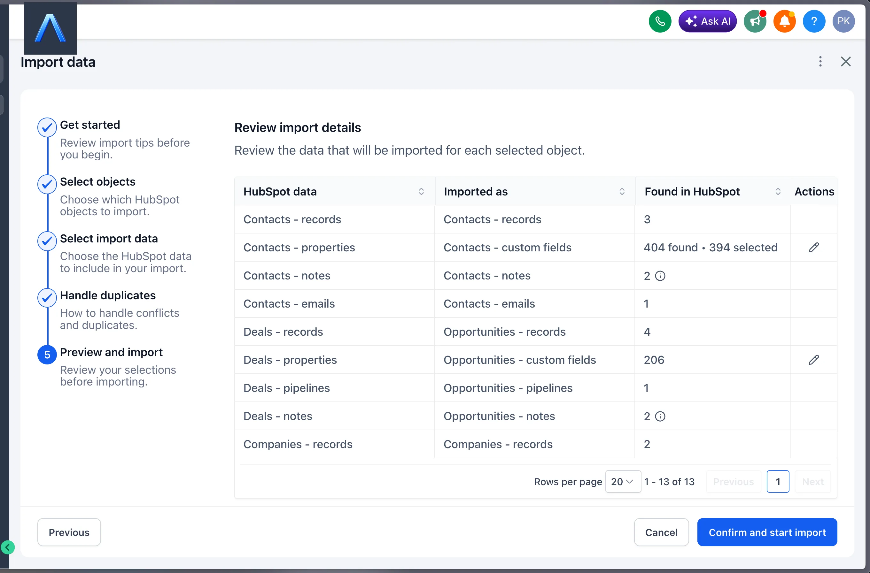Close the Import data dialog

coord(846,61)
